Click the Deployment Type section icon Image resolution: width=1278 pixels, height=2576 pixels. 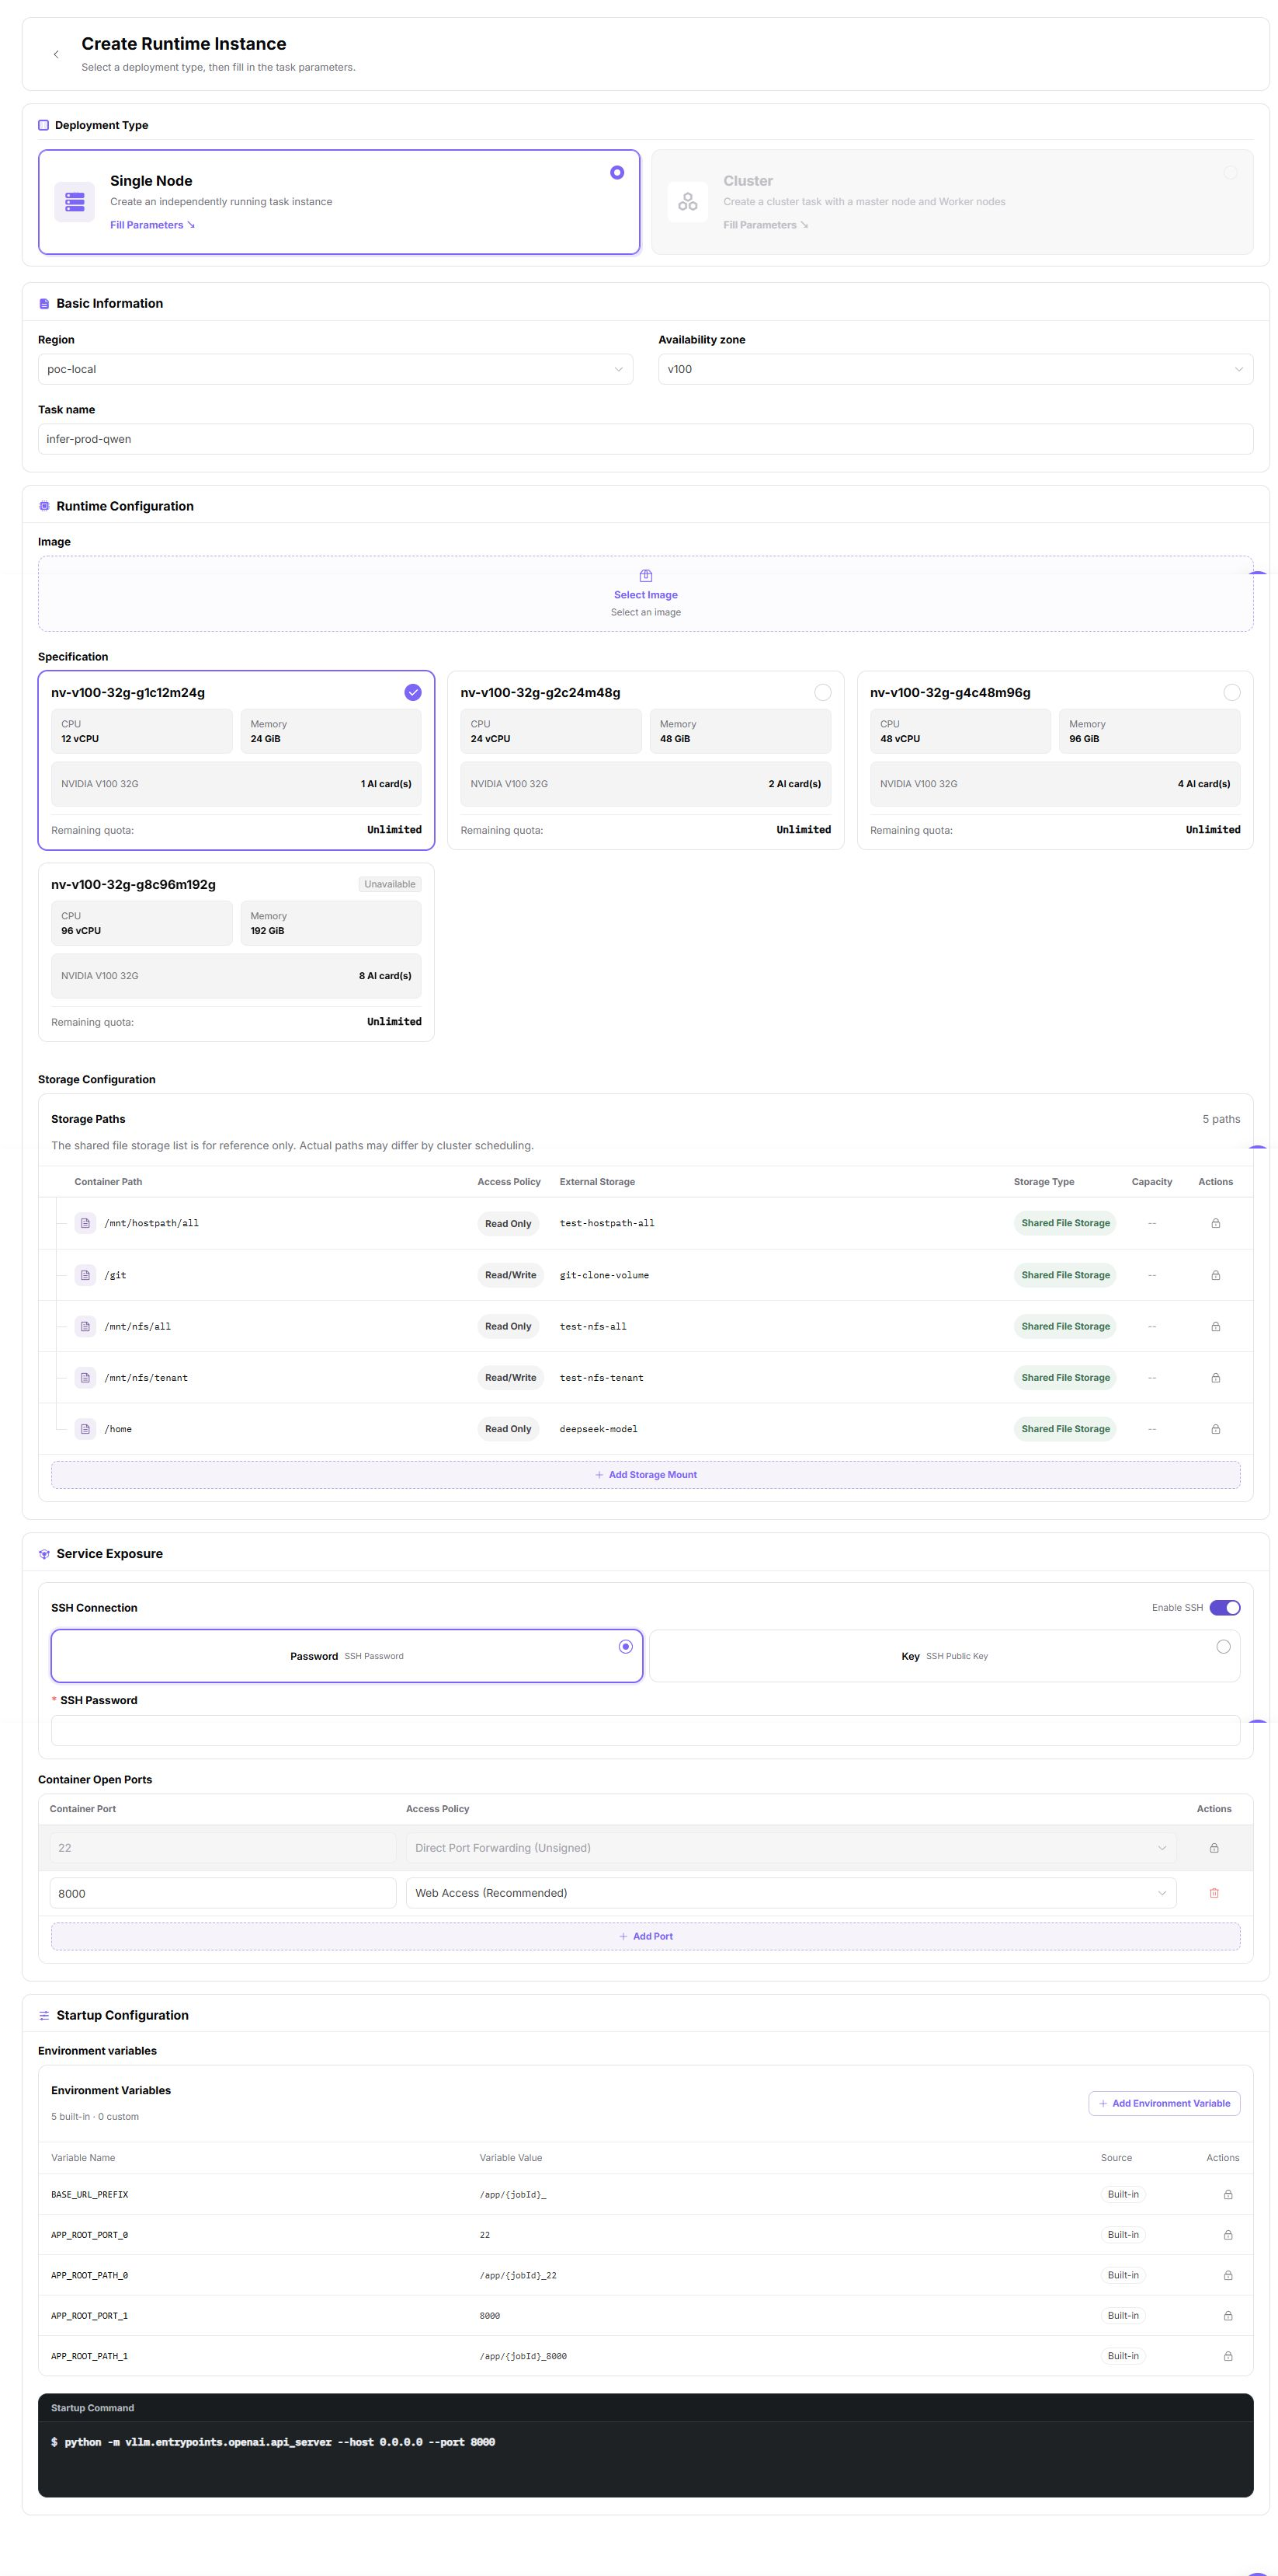43,125
